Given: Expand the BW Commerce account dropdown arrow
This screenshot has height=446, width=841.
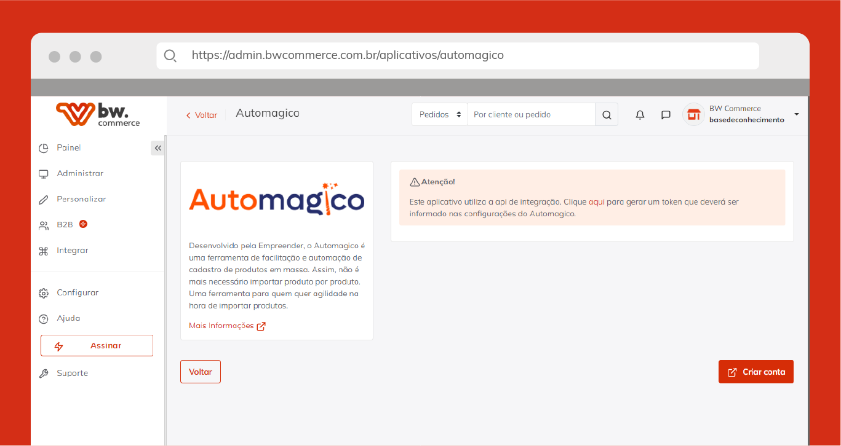Looking at the screenshot, I should click(797, 114).
